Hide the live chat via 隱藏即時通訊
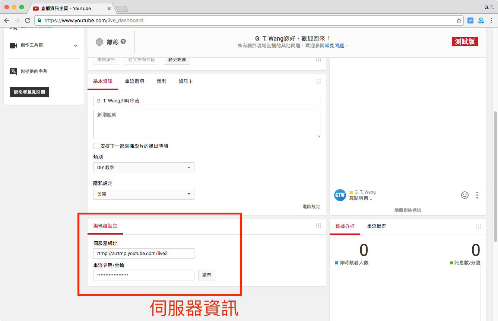This screenshot has width=498, height=321. click(x=408, y=210)
